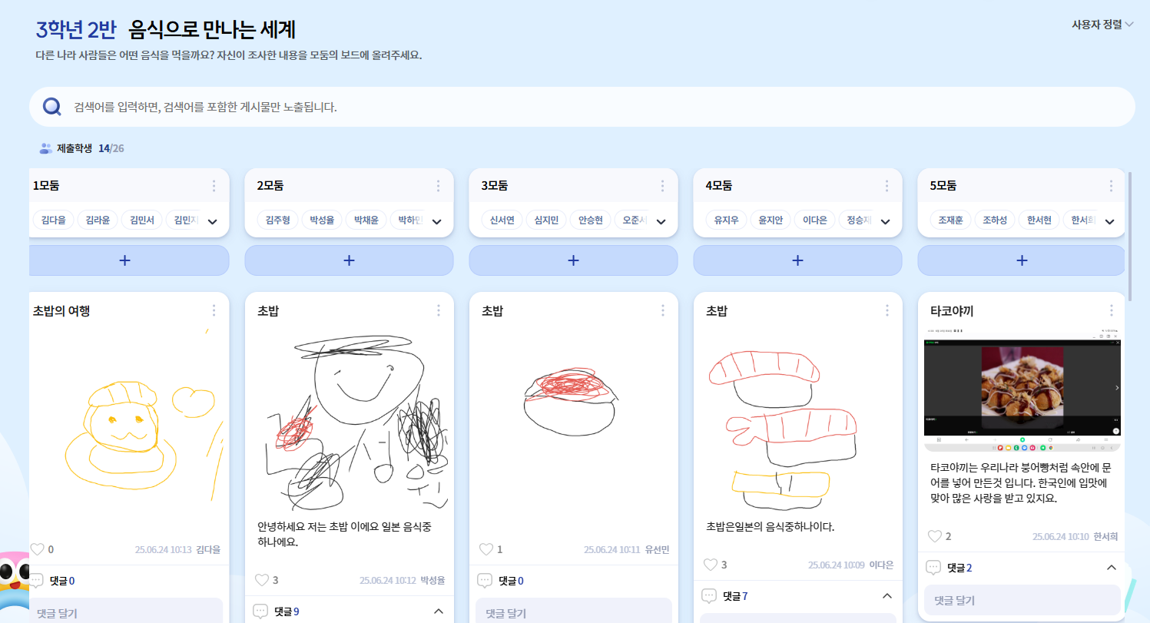Like the 초밥 post by 이다은

pyautogui.click(x=711, y=565)
